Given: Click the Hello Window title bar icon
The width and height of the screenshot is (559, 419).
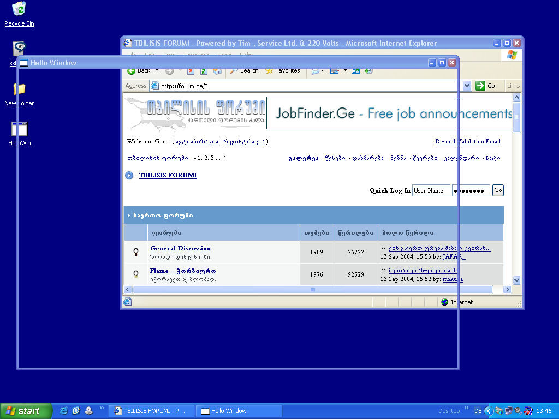Looking at the screenshot, I should pos(24,63).
